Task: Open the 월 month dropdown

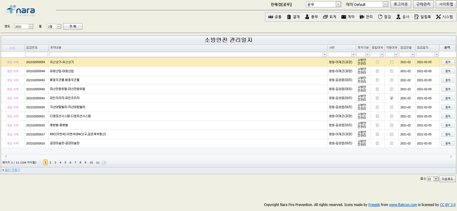Action: coord(59,26)
